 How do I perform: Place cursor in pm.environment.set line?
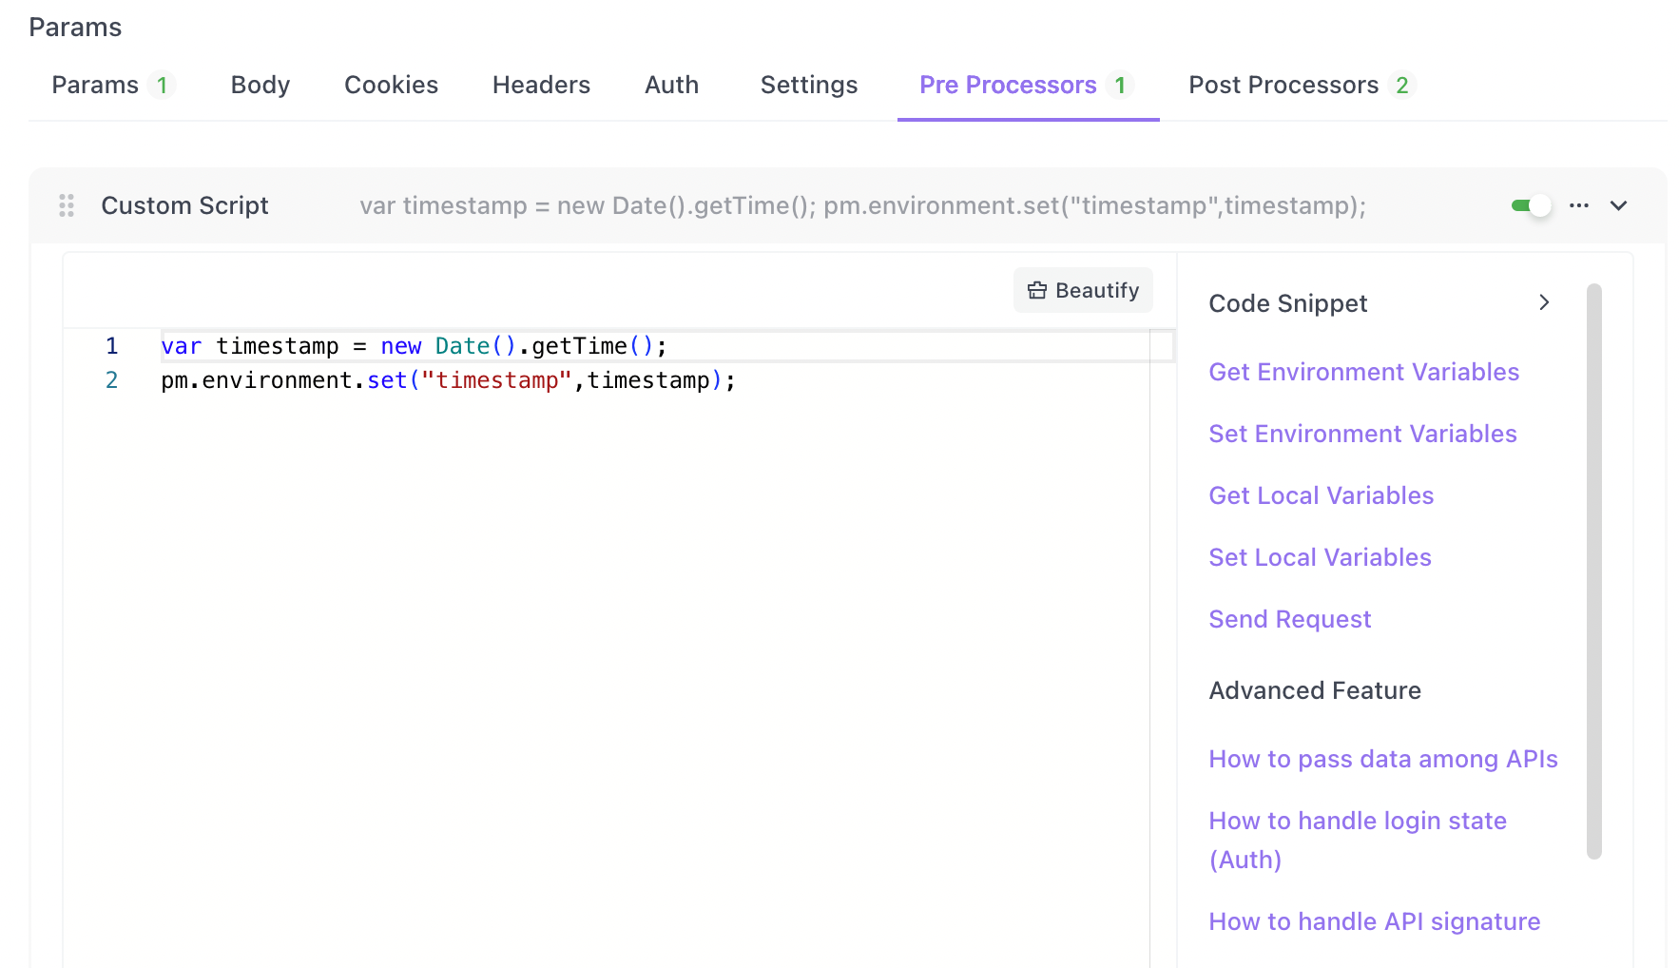pos(448,380)
